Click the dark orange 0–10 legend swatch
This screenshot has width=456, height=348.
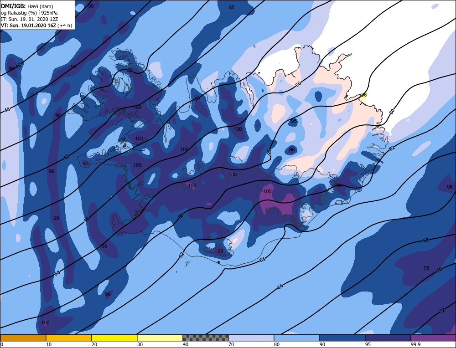pyautogui.click(x=23, y=338)
